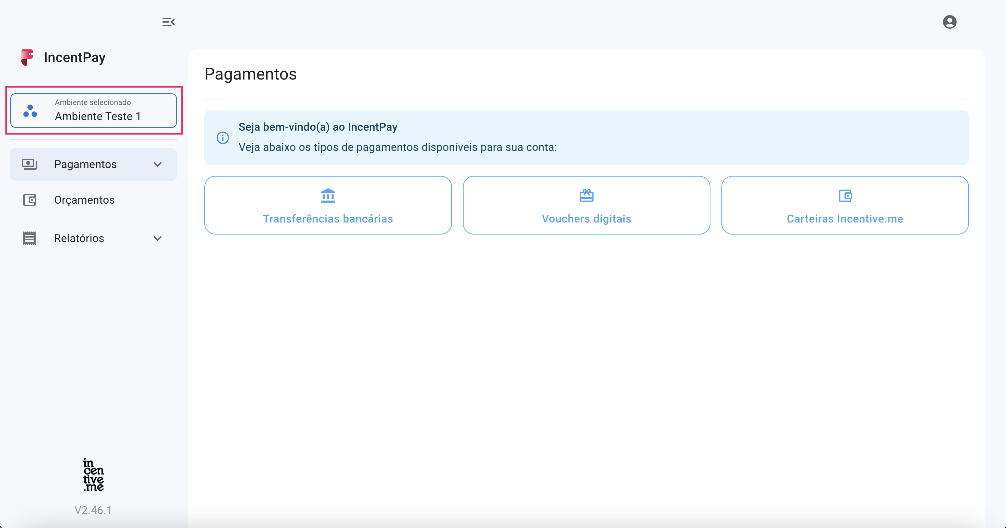Click the Pagamentos money icon in sidebar

point(29,164)
